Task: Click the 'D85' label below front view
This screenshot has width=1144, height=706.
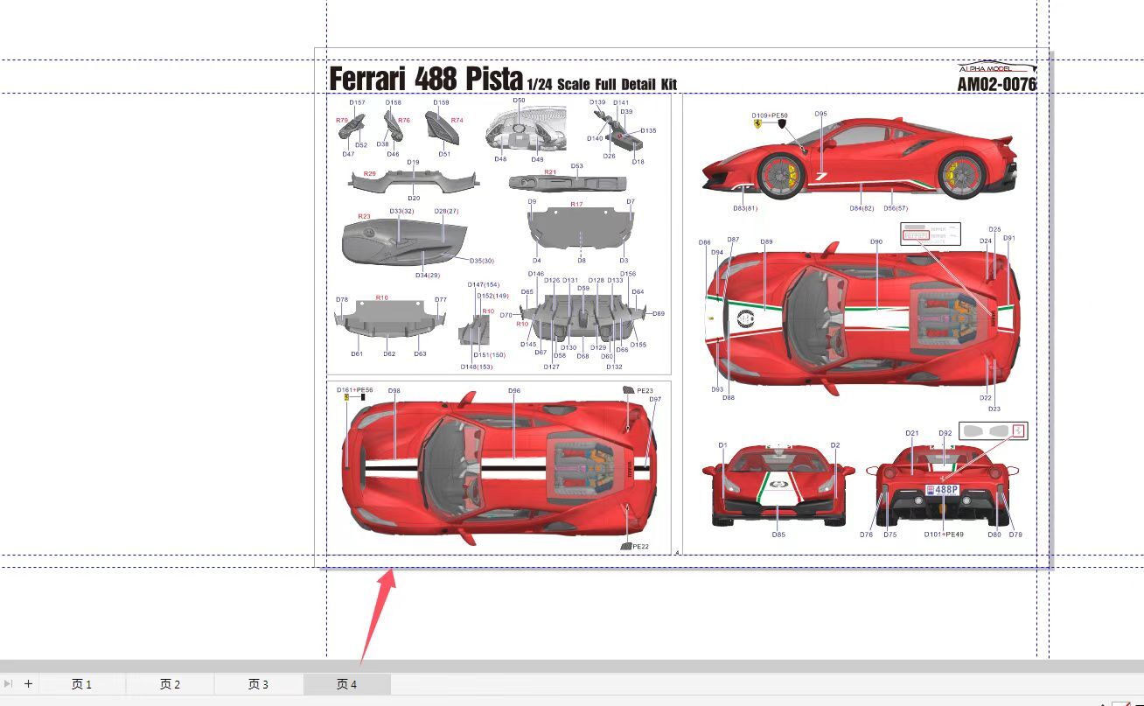Action: [778, 535]
